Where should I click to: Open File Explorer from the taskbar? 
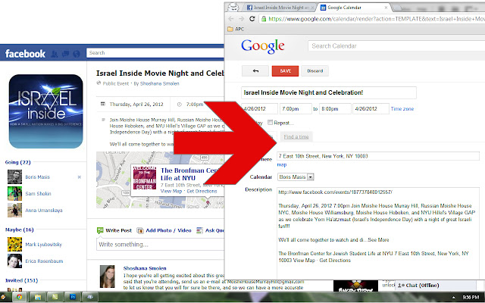coord(37,297)
